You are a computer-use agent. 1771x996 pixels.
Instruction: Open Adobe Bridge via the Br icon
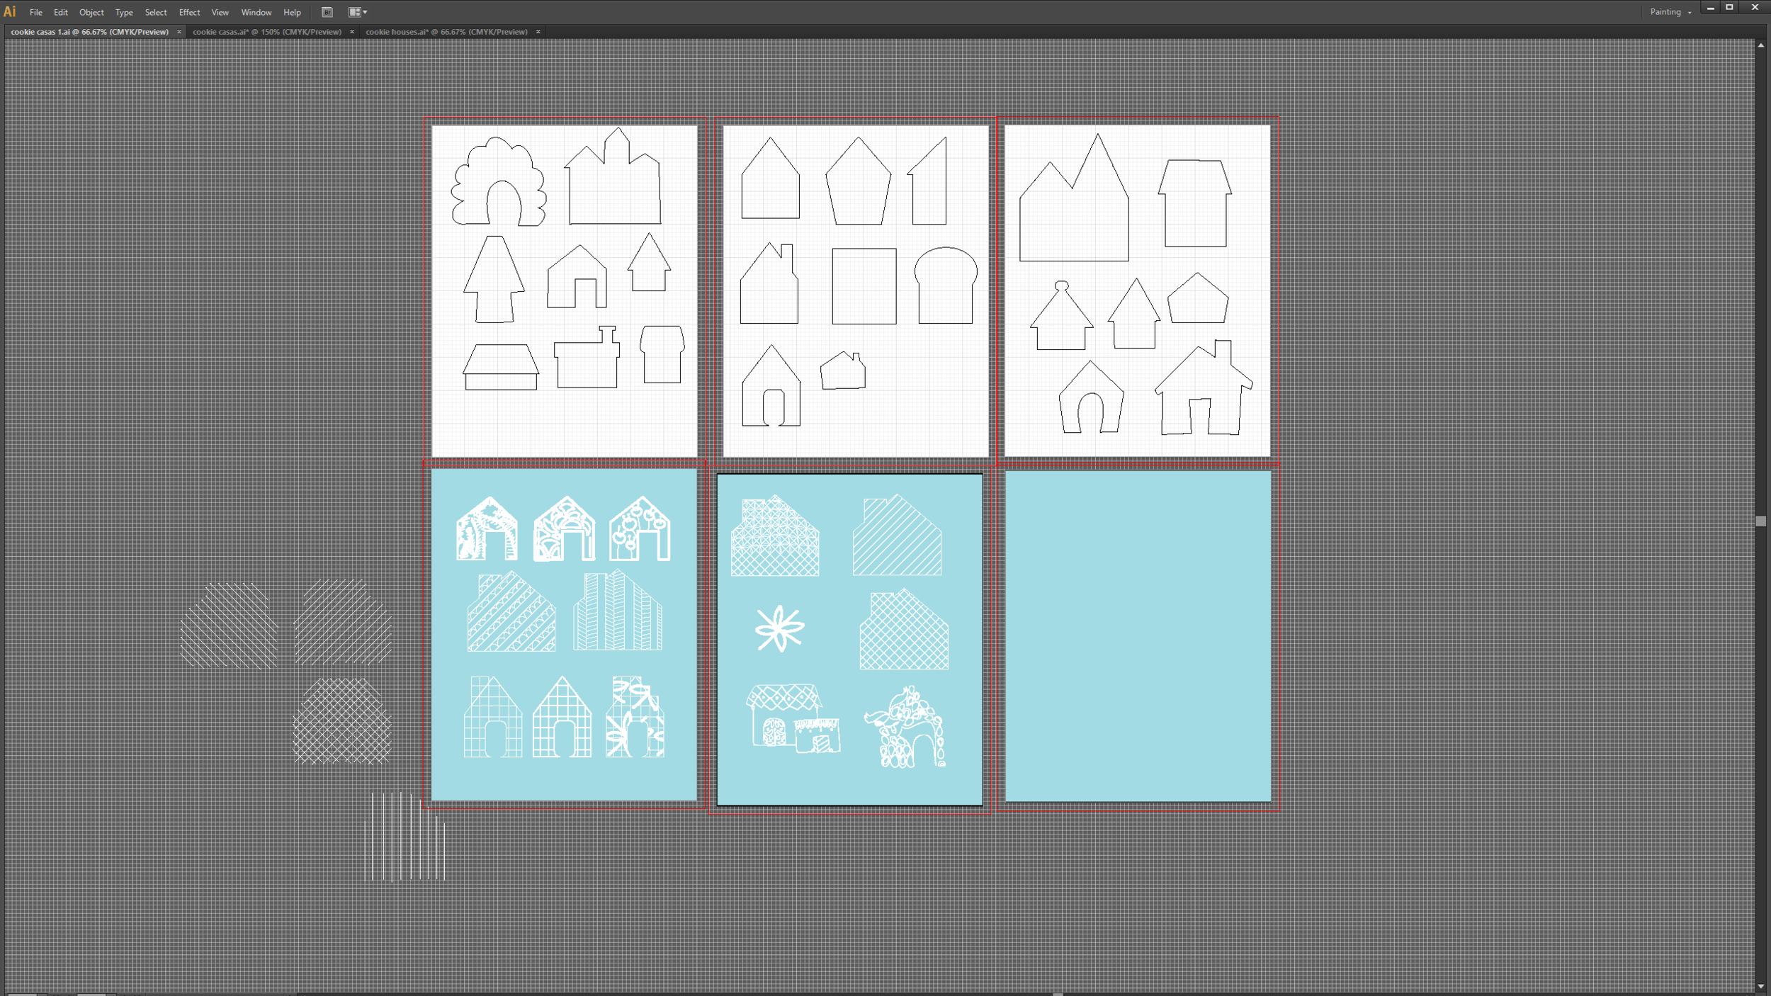click(327, 12)
